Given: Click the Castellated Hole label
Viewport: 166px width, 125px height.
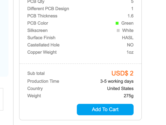Looking at the screenshot, I should pyautogui.click(x=43, y=45).
